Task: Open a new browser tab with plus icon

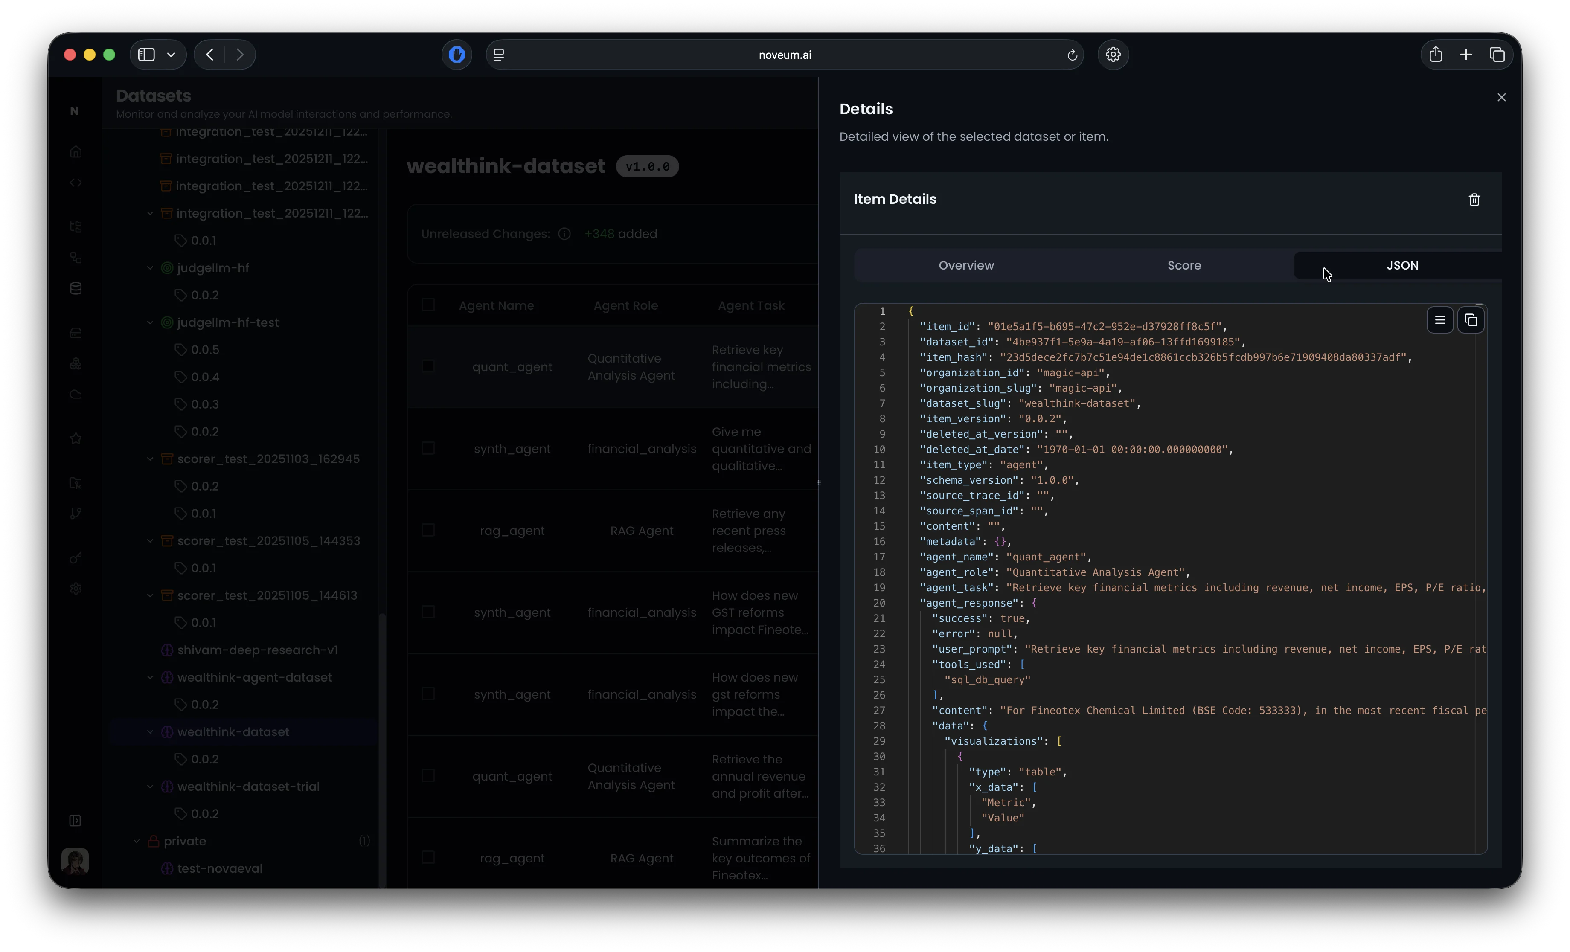Action: 1465,55
